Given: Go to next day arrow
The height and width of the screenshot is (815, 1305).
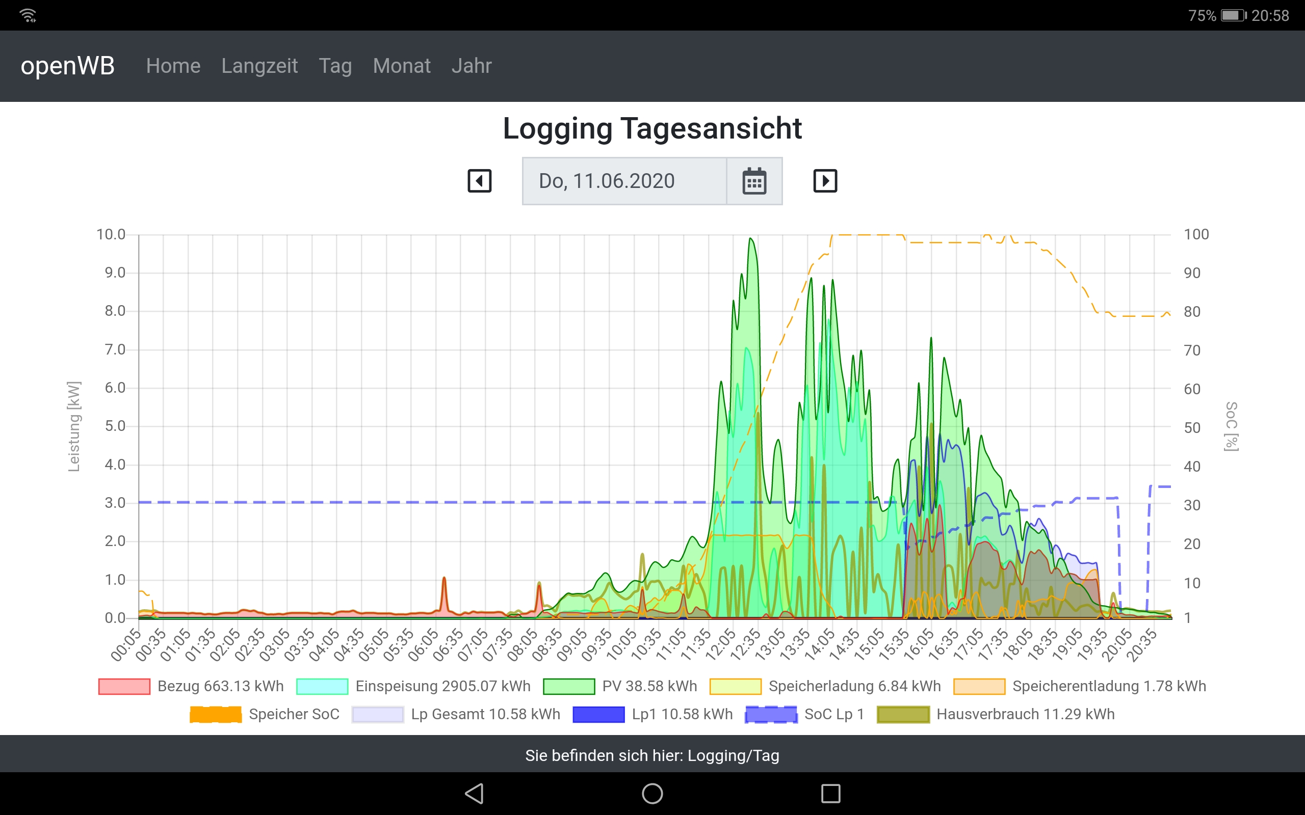Looking at the screenshot, I should pos(824,180).
